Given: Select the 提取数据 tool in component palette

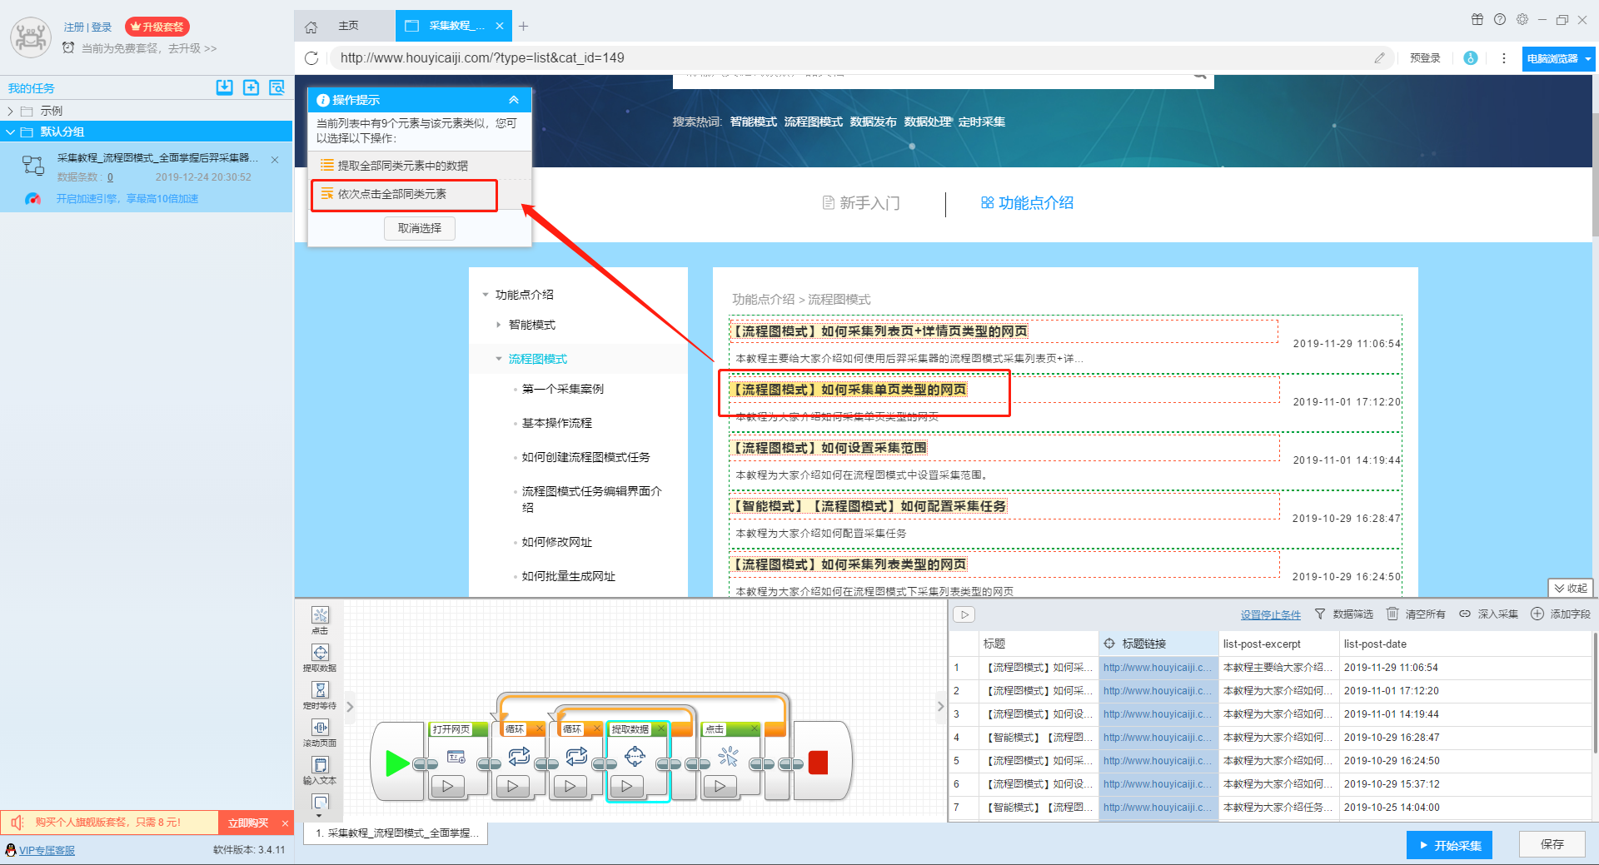Looking at the screenshot, I should (320, 658).
